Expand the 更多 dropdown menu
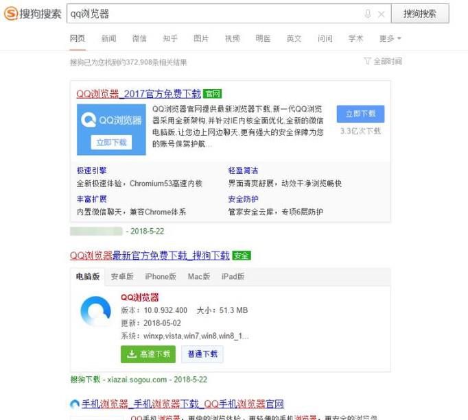Screen dimensions: 468x420 point(390,38)
